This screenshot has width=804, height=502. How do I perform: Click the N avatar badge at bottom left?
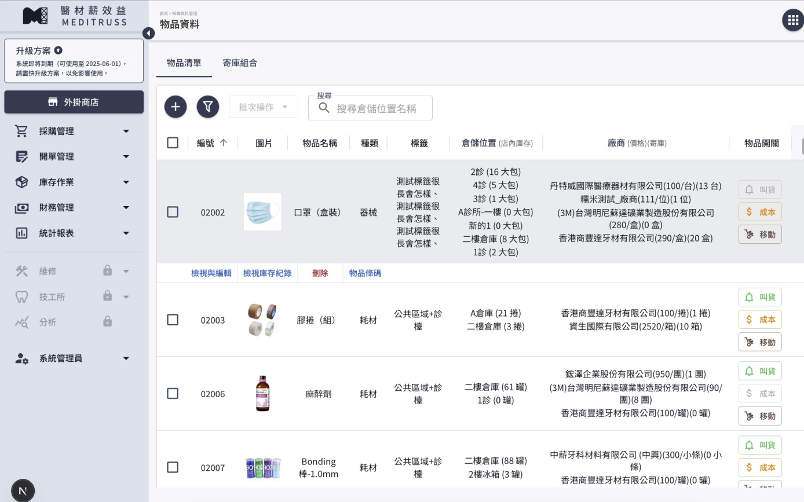23,491
